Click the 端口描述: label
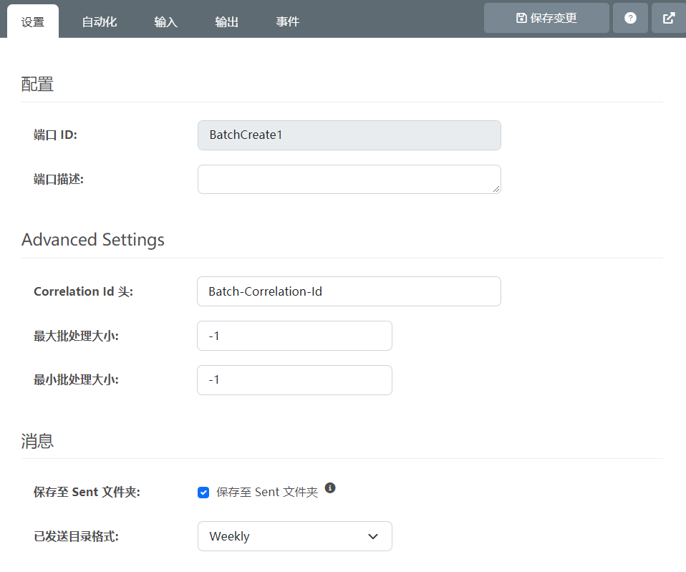This screenshot has height=572, width=686. click(x=59, y=179)
